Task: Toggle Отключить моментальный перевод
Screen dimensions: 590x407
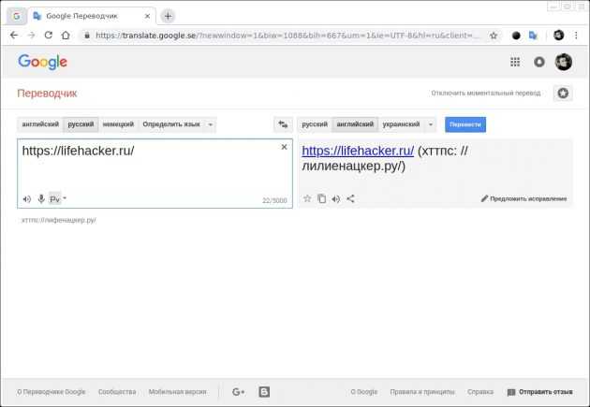Action: click(x=485, y=93)
